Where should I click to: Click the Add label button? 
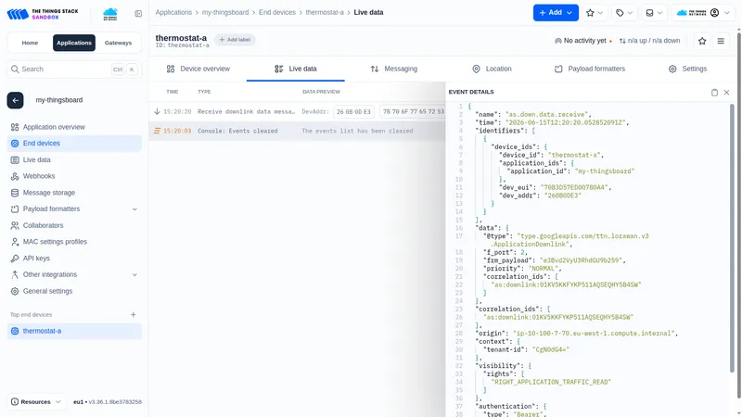click(235, 40)
